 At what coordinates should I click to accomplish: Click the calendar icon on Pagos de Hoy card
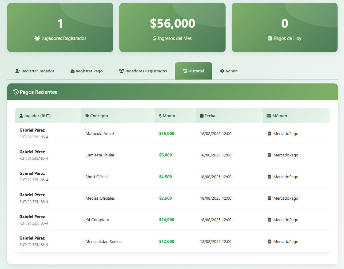pos(270,38)
